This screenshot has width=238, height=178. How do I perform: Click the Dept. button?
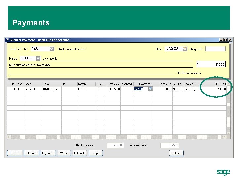point(96,153)
